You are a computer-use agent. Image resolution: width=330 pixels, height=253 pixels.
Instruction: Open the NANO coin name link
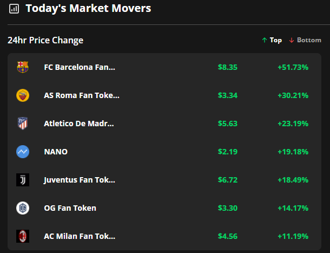pyautogui.click(x=56, y=152)
